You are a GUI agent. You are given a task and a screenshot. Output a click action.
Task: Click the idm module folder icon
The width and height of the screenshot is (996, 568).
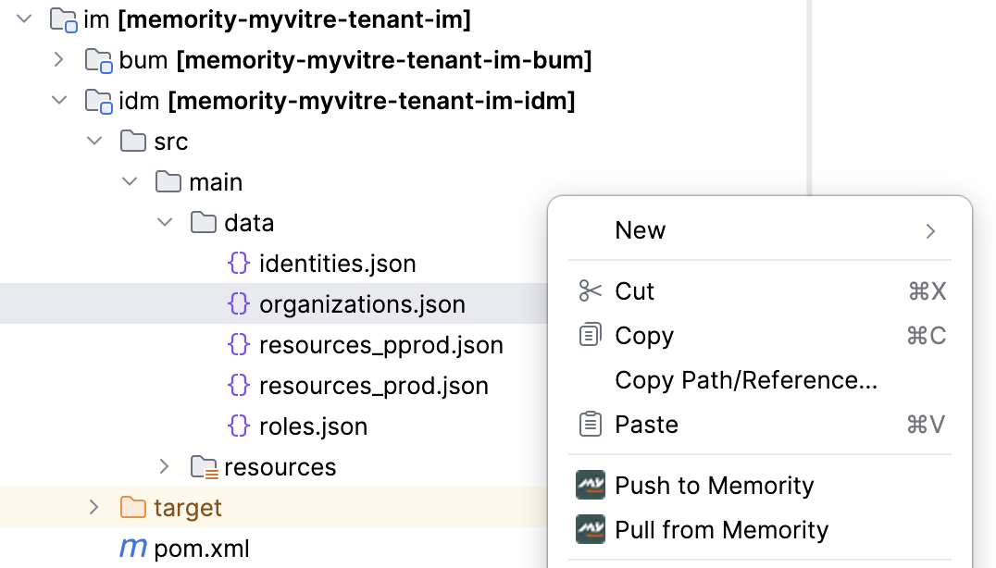[x=99, y=101]
